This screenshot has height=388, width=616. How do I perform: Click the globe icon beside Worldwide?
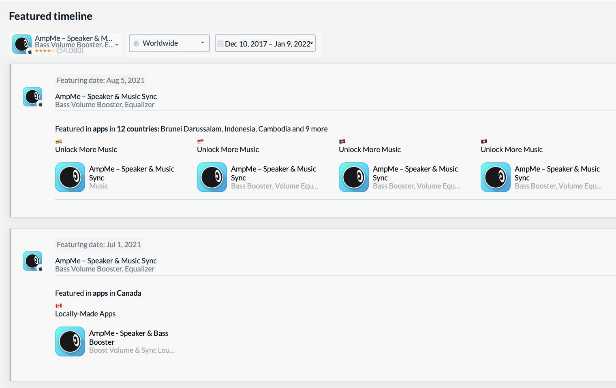136,43
